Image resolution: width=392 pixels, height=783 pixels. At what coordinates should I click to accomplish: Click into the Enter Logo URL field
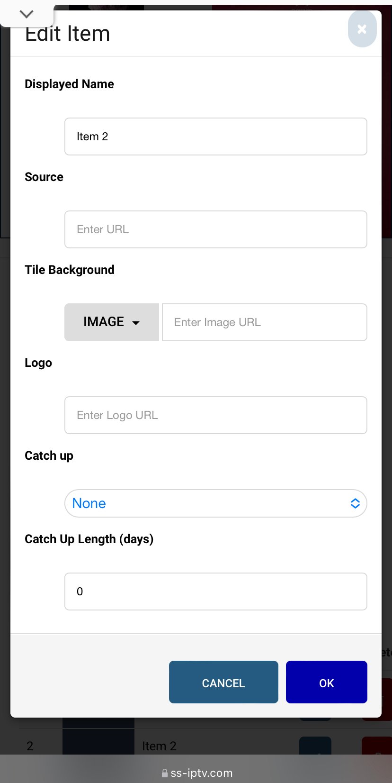click(x=215, y=415)
